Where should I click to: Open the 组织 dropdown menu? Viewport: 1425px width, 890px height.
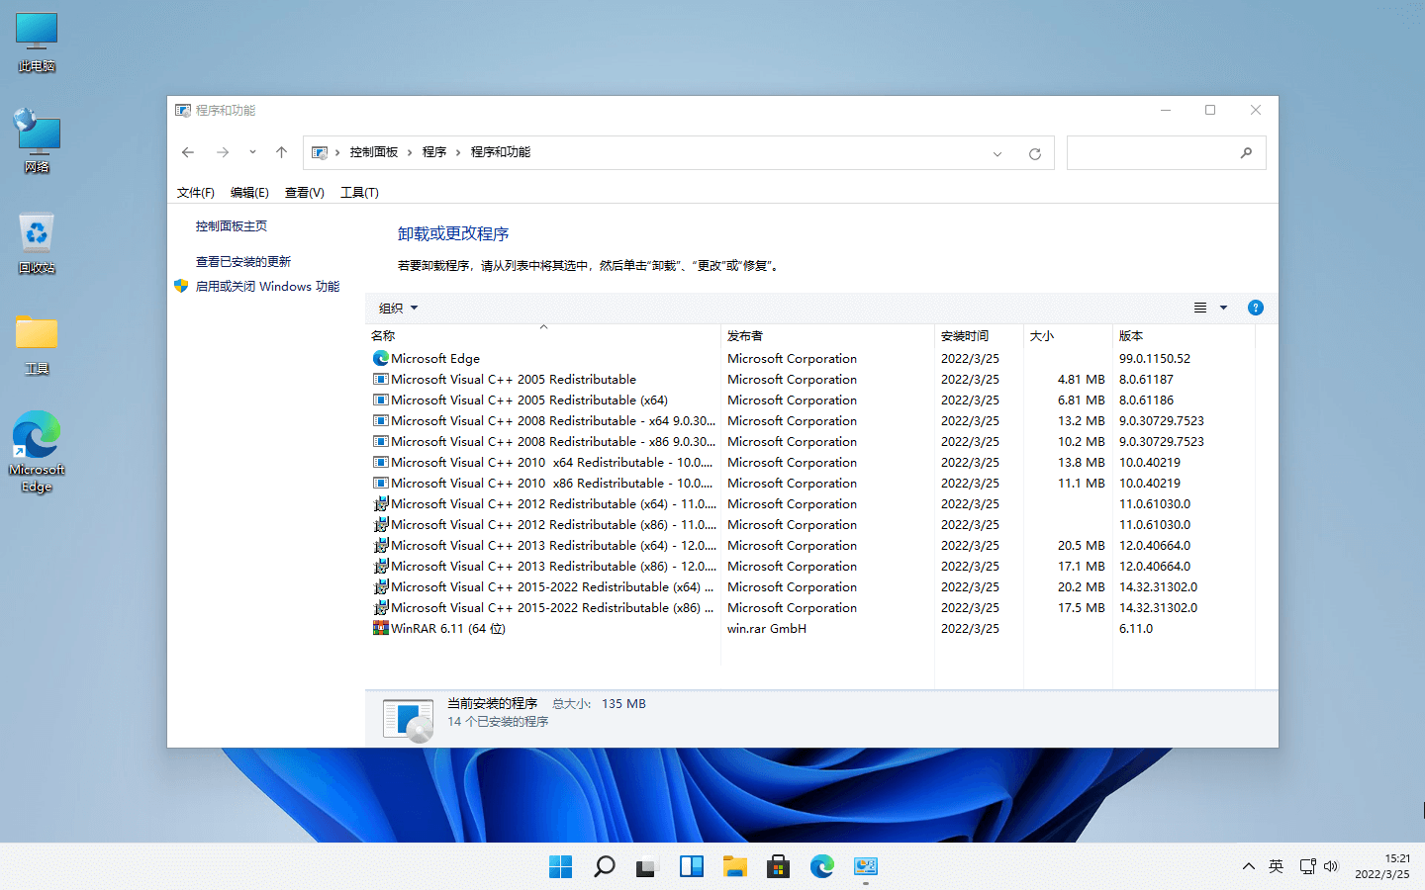point(396,308)
